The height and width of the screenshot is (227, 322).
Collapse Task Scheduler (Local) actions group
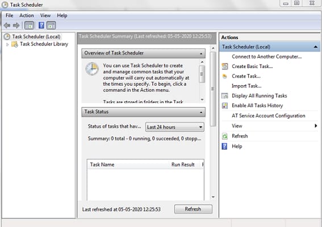tap(316, 47)
